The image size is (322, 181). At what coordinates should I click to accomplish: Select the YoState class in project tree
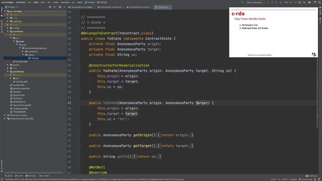35,58
